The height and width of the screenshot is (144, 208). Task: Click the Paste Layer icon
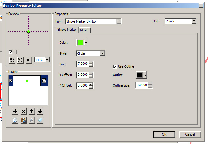click(24, 120)
